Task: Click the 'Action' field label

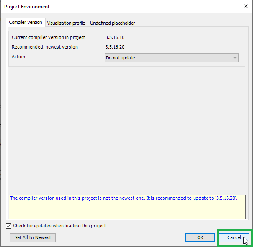Action: coord(18,57)
